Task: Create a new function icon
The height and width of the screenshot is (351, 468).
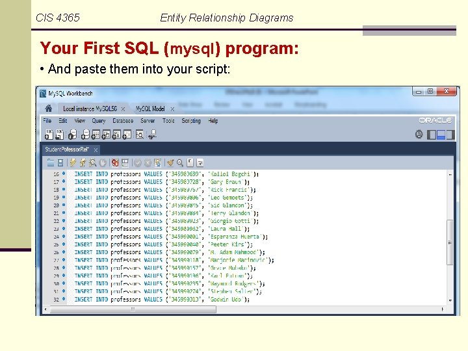Action: tap(127, 135)
